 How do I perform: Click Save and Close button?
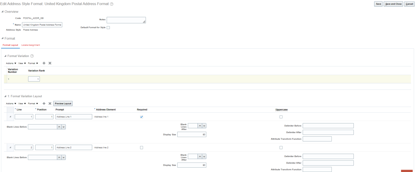pyautogui.click(x=393, y=4)
